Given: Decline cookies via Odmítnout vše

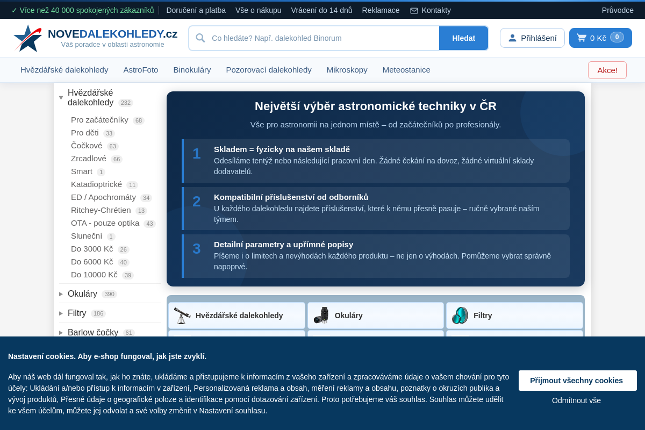Looking at the screenshot, I should coord(576,400).
